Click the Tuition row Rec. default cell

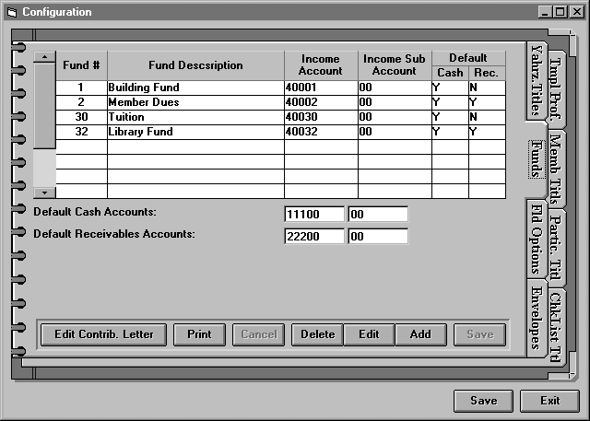click(x=486, y=117)
